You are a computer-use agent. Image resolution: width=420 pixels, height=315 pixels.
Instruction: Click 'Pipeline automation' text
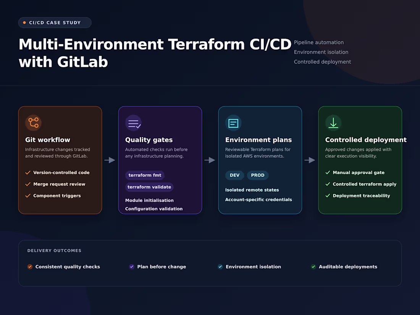(319, 42)
